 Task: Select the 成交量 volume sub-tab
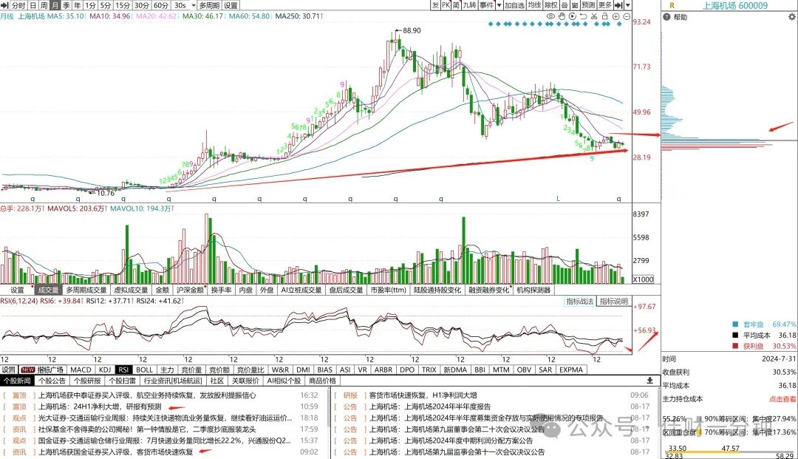pyautogui.click(x=48, y=290)
